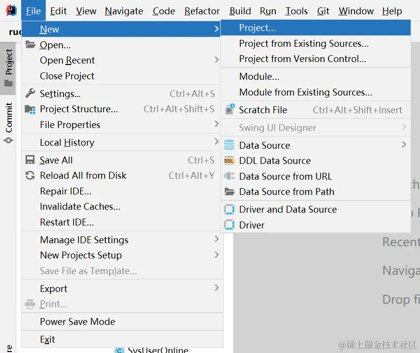The image size is (420, 353).
Task: Click the folder icon beside Open...
Action: (x=30, y=44)
